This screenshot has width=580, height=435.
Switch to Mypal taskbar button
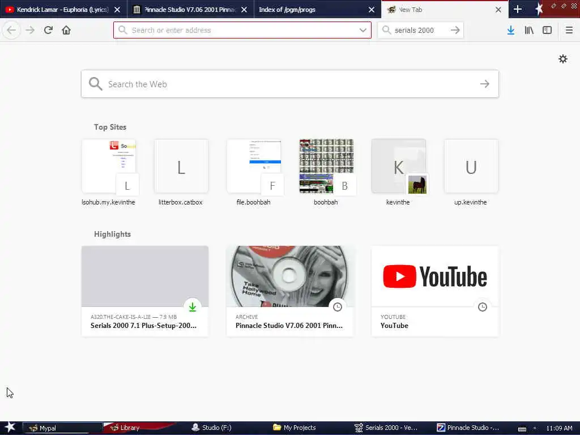[x=62, y=428]
